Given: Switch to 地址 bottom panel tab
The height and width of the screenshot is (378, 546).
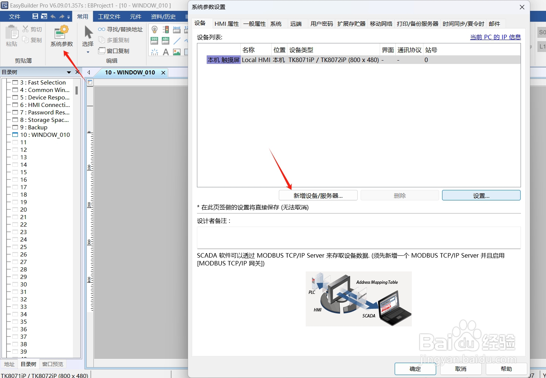Looking at the screenshot, I should point(9,364).
